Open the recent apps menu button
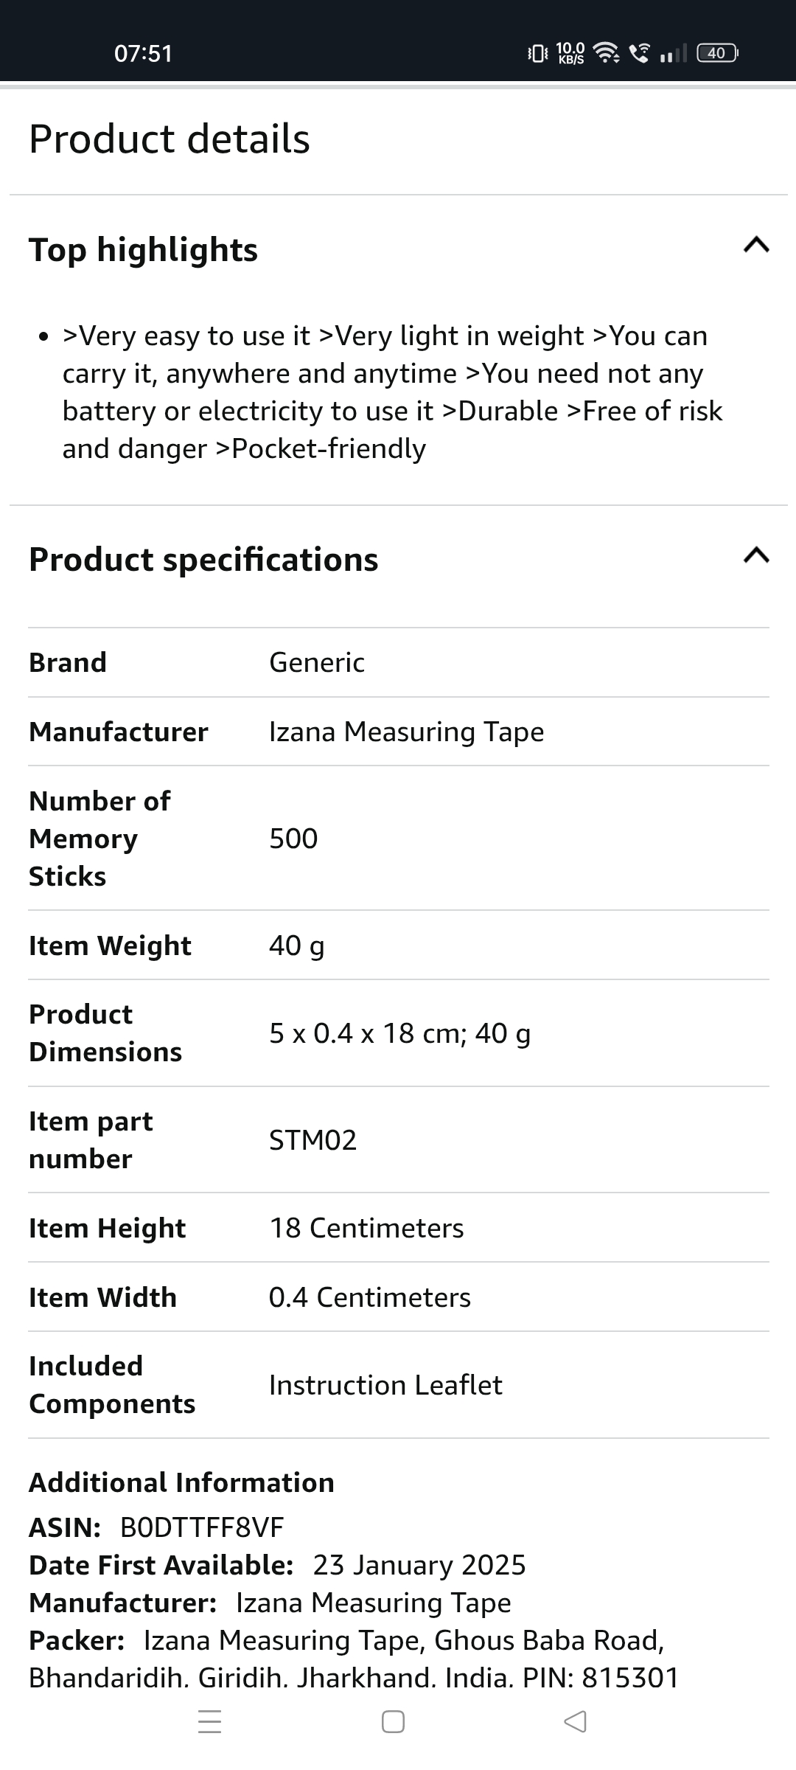The height and width of the screenshot is (1770, 796). click(210, 1721)
